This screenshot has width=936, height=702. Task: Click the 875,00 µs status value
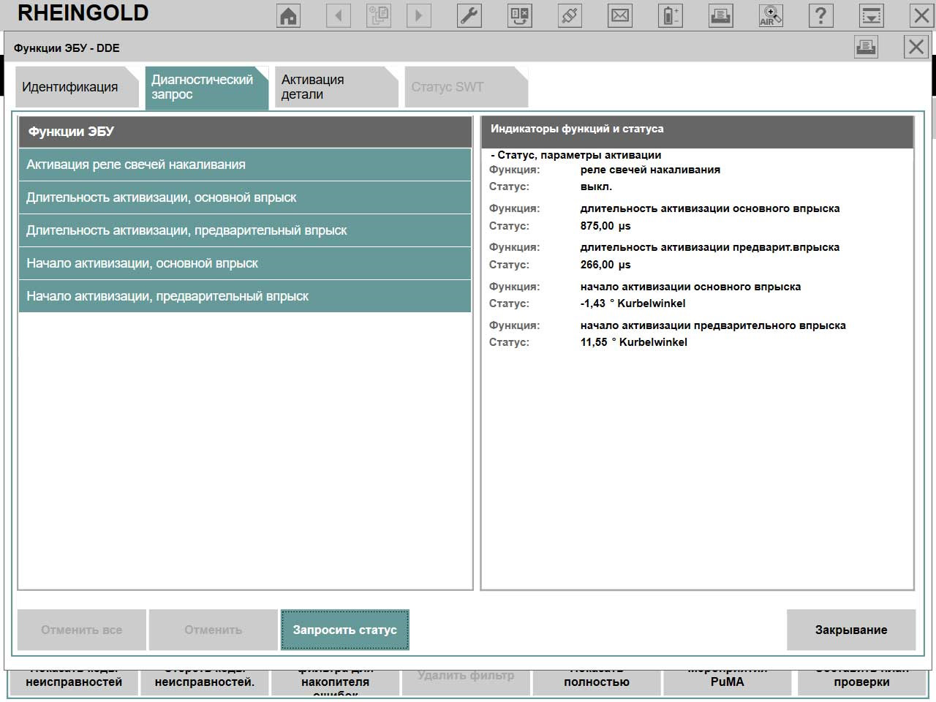[605, 226]
